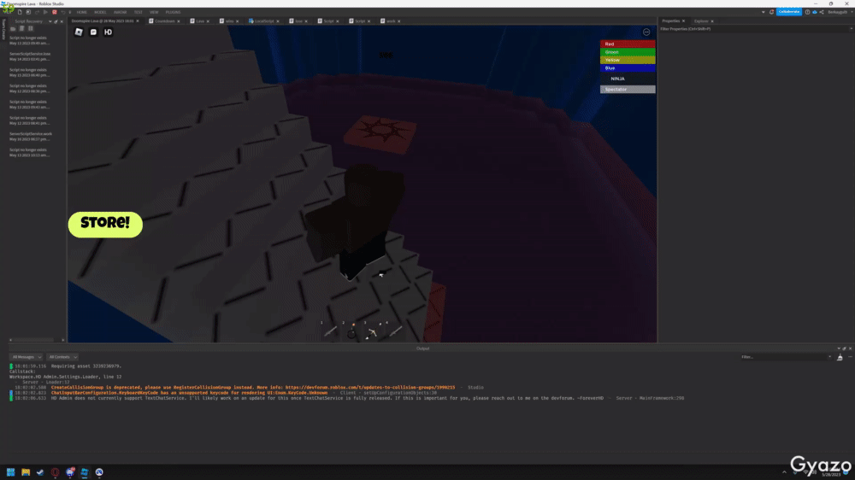This screenshot has height=480, width=855.
Task: Click the clear output broom icon
Action: click(x=840, y=357)
